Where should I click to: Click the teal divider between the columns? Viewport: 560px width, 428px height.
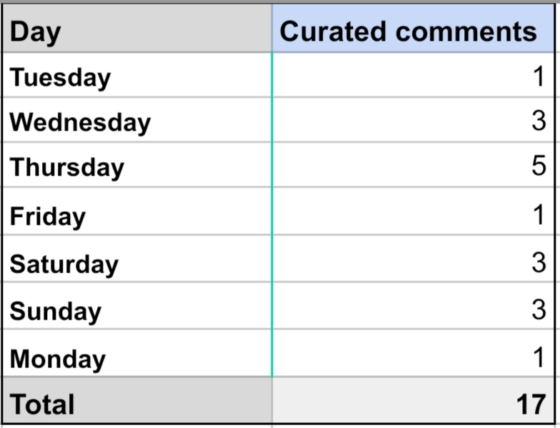[x=272, y=214]
